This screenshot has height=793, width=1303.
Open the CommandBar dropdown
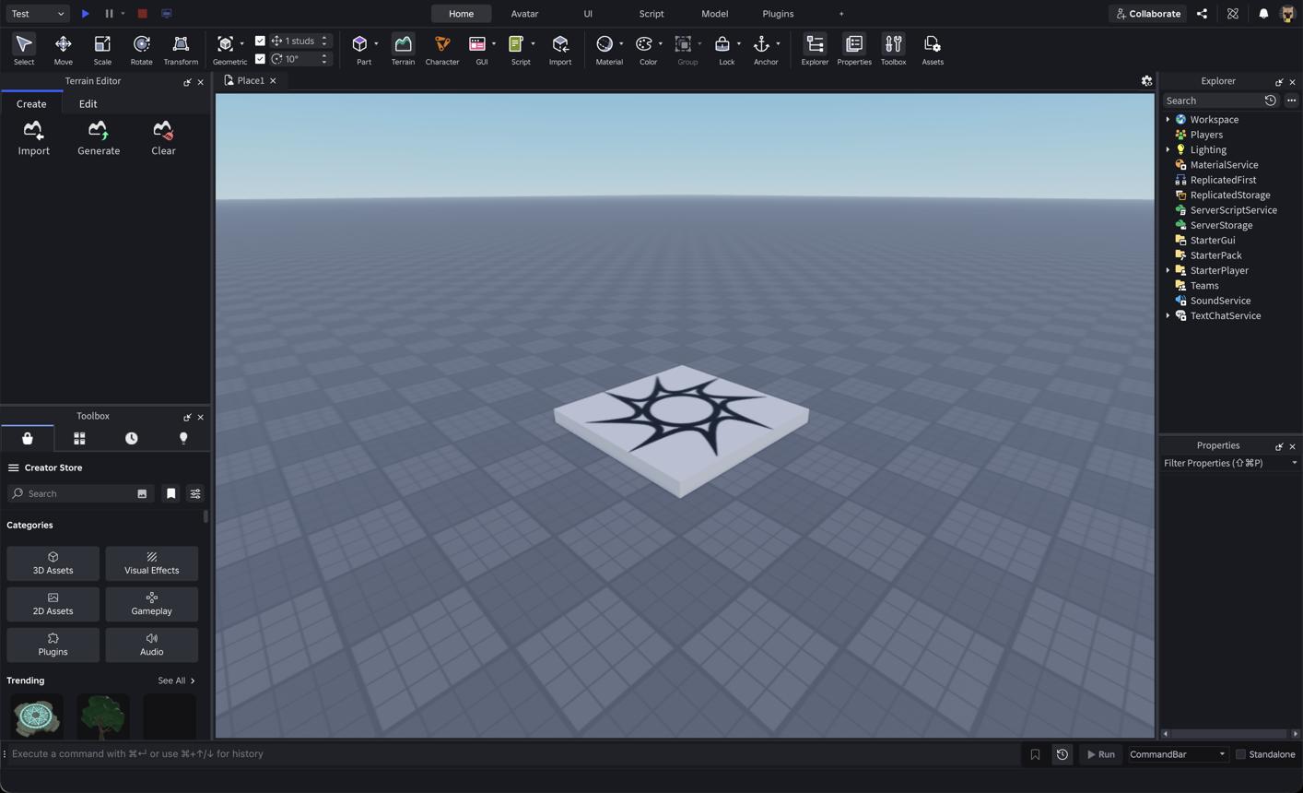(x=1178, y=754)
